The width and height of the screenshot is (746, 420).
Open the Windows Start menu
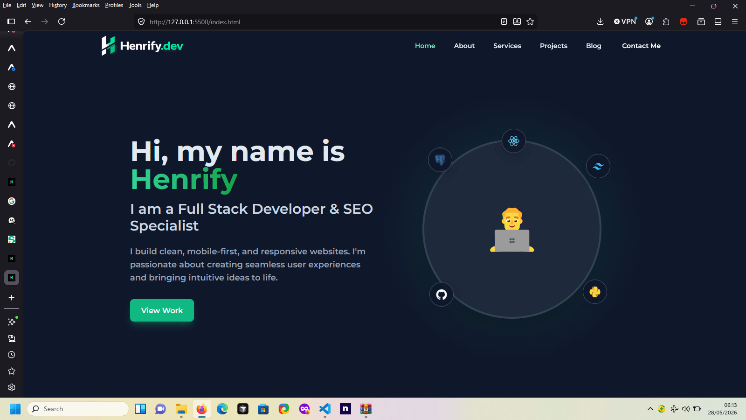coord(15,409)
